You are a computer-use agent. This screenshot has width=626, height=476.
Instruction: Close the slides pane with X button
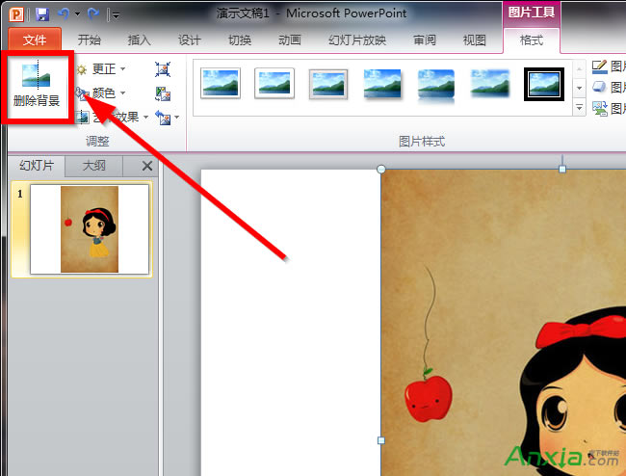click(147, 166)
